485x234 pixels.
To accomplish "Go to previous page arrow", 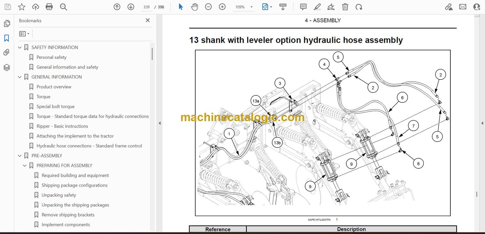I will pos(117,7).
